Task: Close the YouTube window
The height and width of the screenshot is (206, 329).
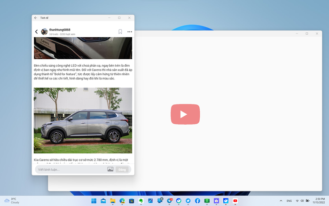Action: (x=317, y=33)
